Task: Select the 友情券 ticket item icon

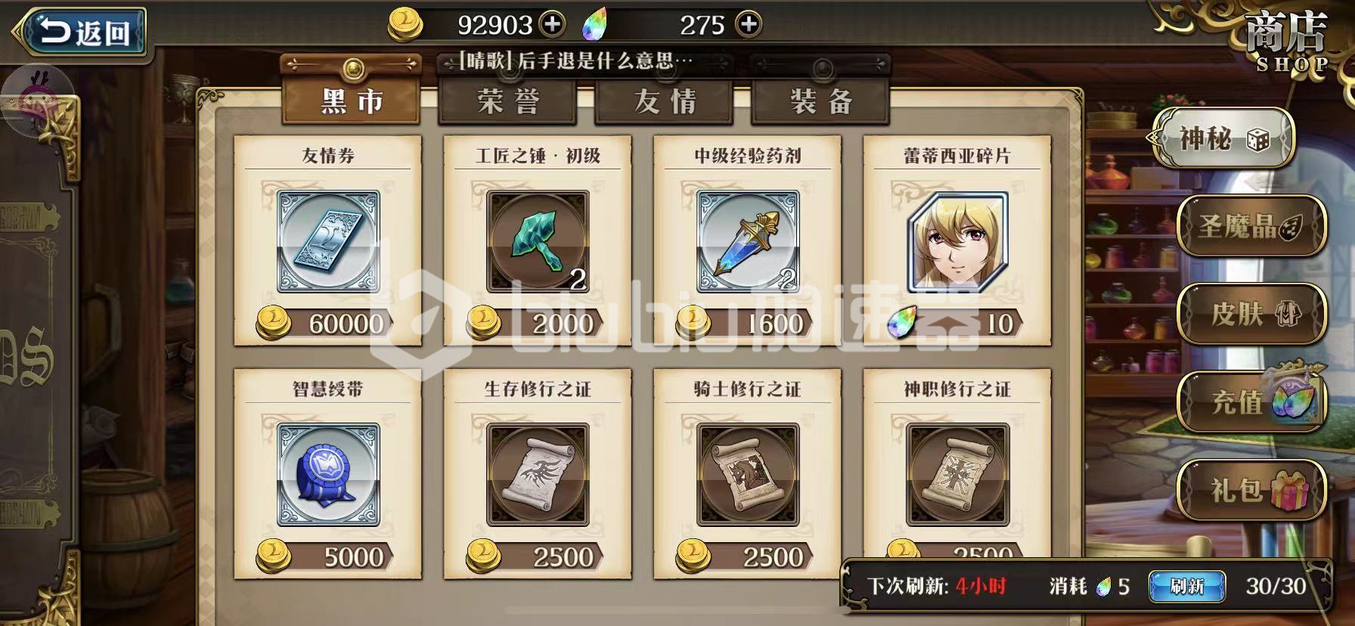Action: (328, 241)
